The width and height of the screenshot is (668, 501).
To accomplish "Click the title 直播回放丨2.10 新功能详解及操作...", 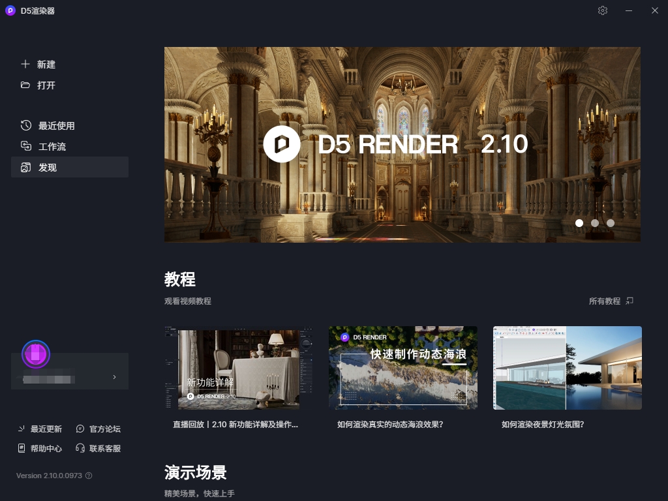I will coord(235,424).
